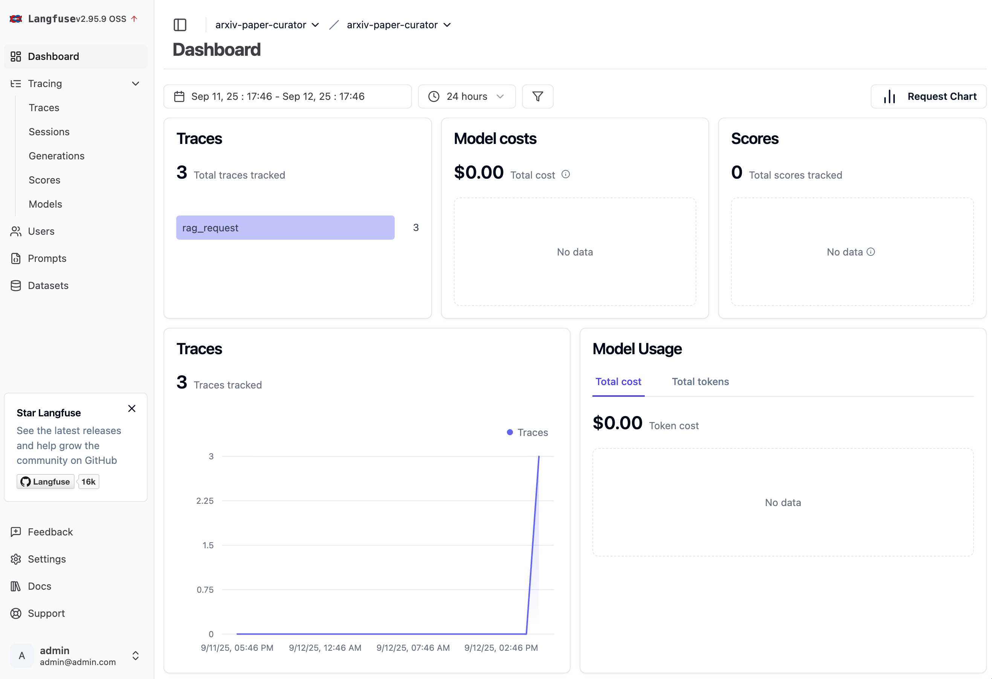This screenshot has width=992, height=679.
Task: Open the organization arxiv-paper-curator dropdown
Action: (x=267, y=25)
